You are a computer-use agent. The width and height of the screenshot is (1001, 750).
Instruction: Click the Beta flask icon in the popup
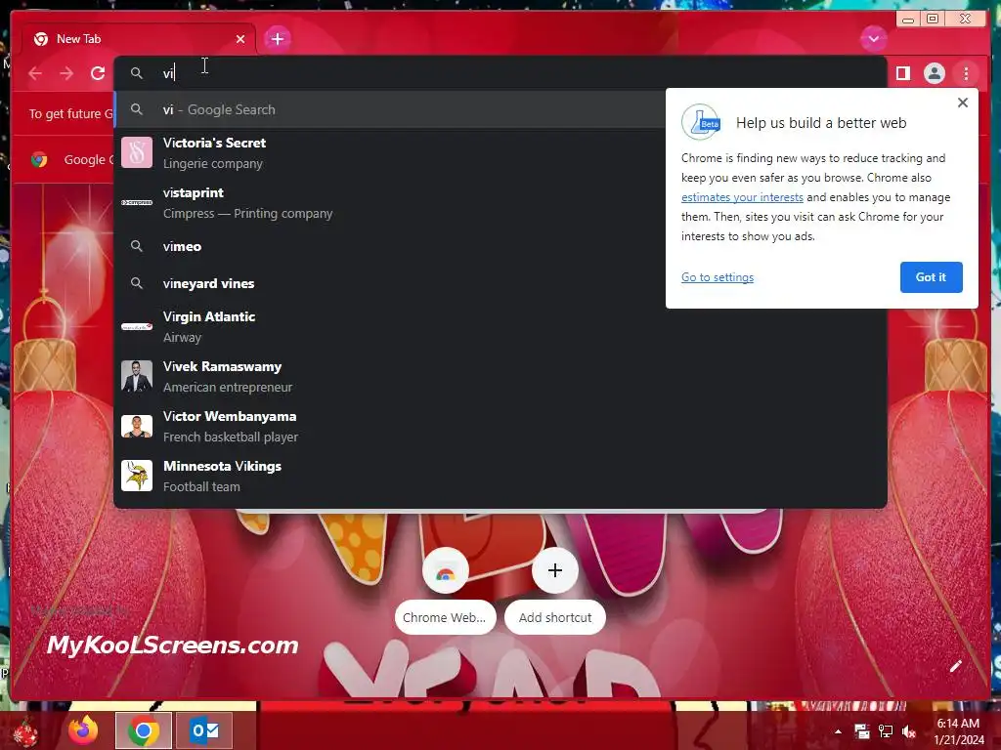coord(701,122)
